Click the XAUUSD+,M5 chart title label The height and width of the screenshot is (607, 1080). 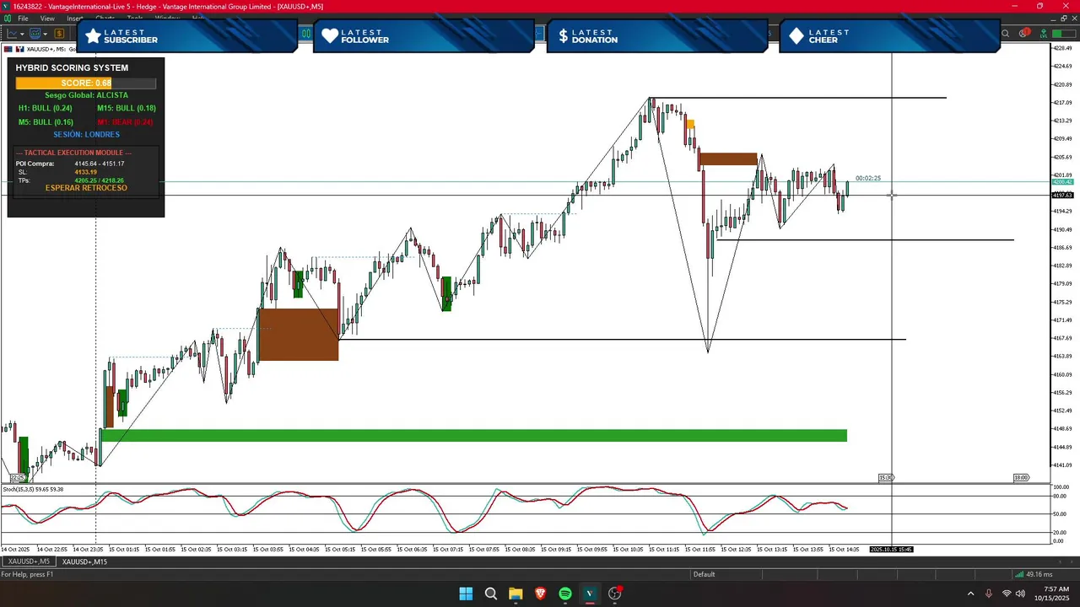click(x=46, y=49)
